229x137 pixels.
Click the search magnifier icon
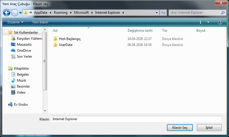(x=223, y=13)
